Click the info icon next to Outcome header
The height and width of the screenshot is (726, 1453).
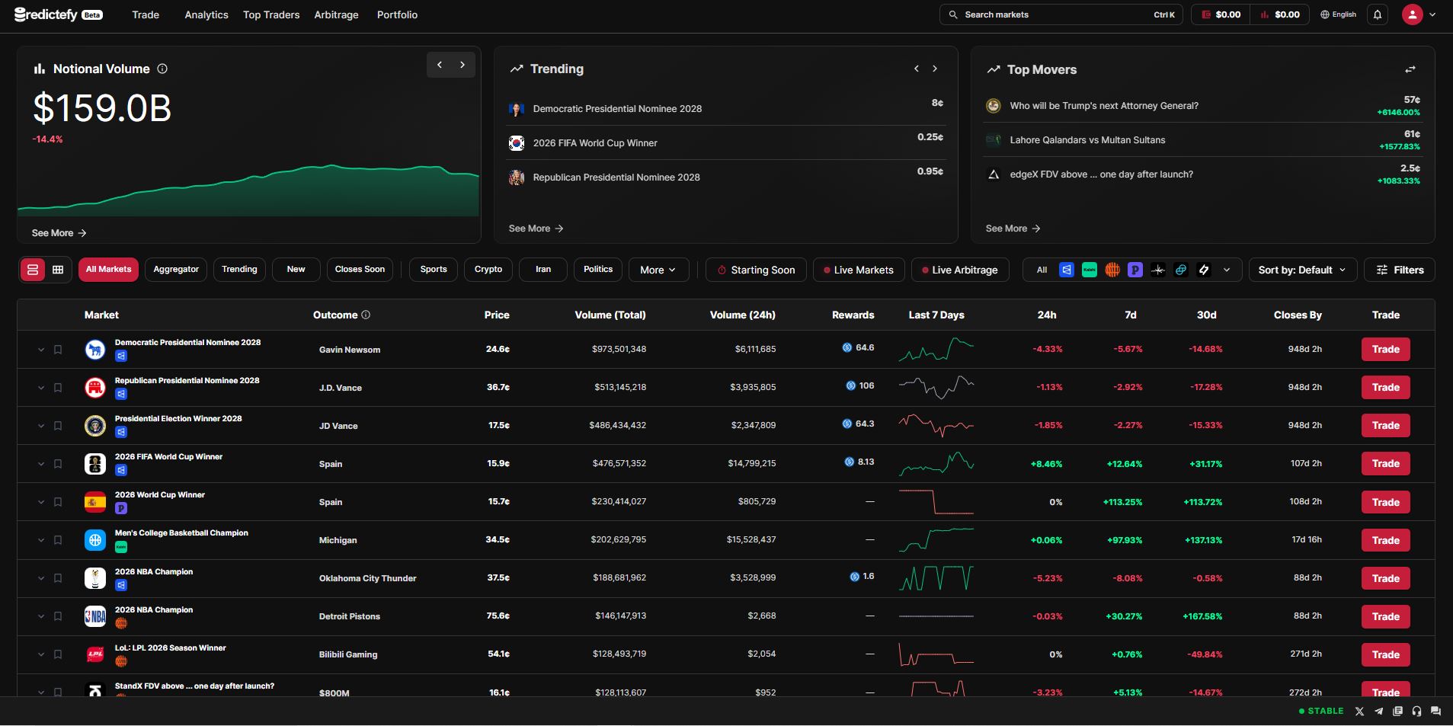[x=366, y=315]
